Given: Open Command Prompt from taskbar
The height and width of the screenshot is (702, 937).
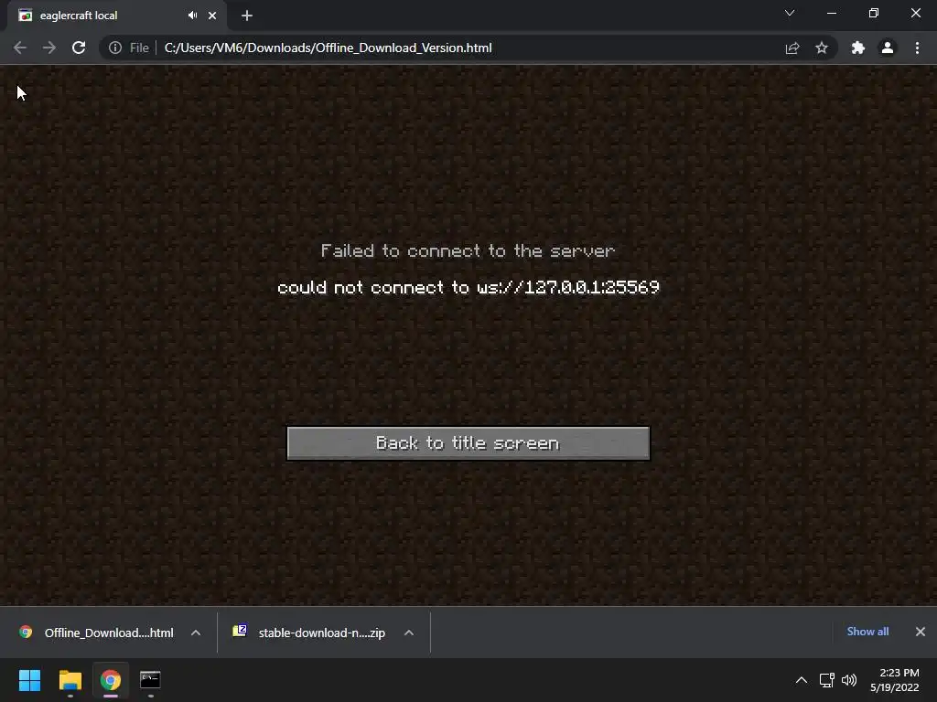Looking at the screenshot, I should coord(150,680).
